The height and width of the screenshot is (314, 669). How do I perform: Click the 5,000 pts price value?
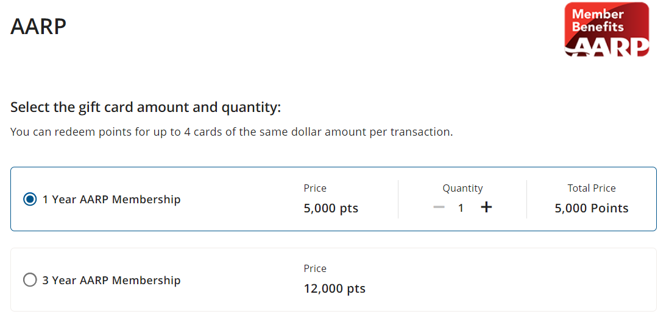click(331, 208)
